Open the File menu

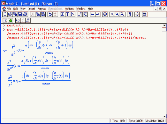(9, 9)
